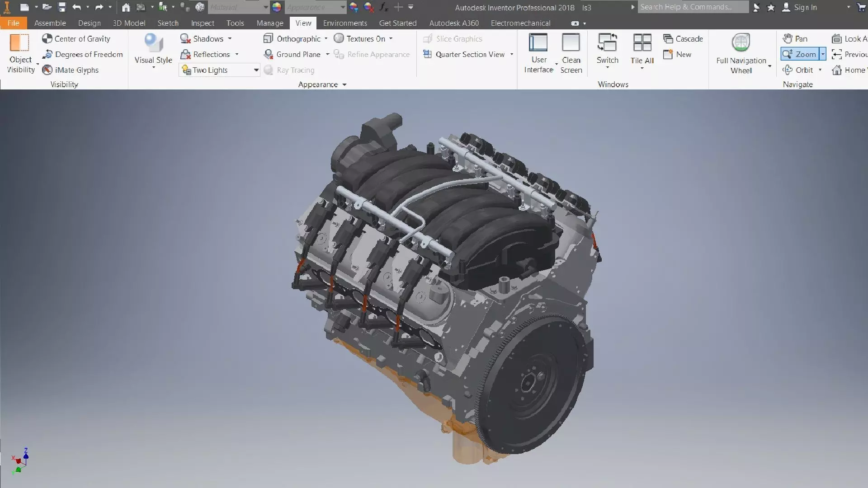This screenshot has width=868, height=488.
Task: Expand the Ground Plane dropdown arrow
Action: tap(328, 54)
